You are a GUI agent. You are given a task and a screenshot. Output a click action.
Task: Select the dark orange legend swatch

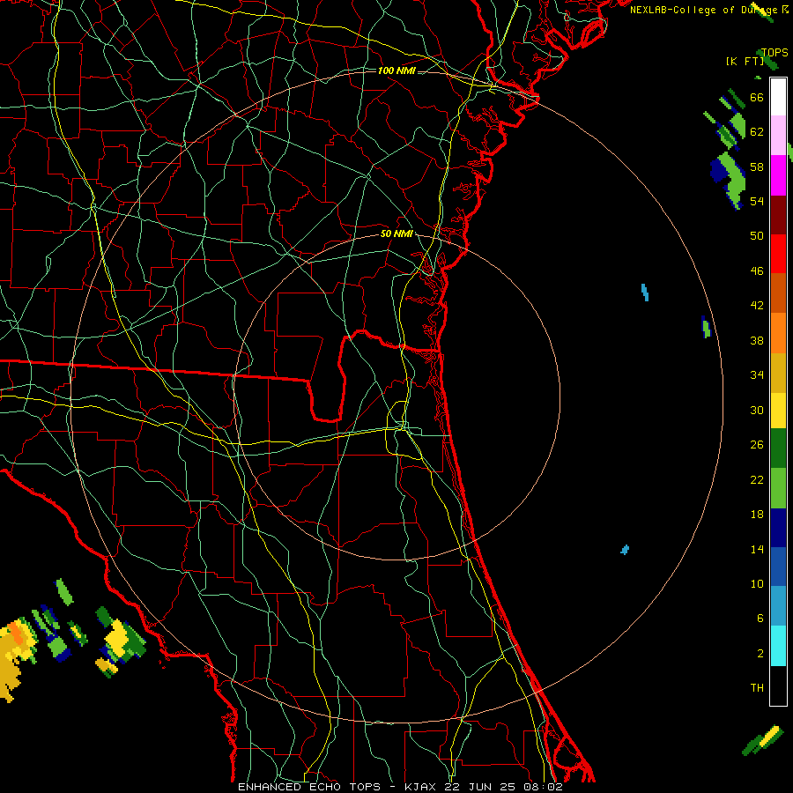pos(778,293)
